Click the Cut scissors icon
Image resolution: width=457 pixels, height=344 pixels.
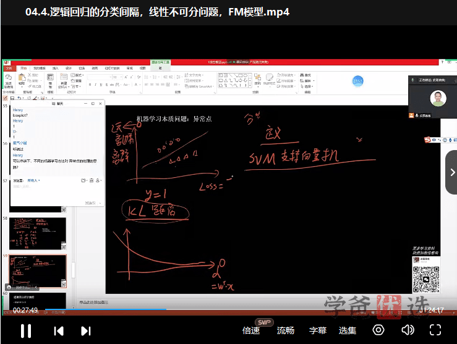[30, 75]
